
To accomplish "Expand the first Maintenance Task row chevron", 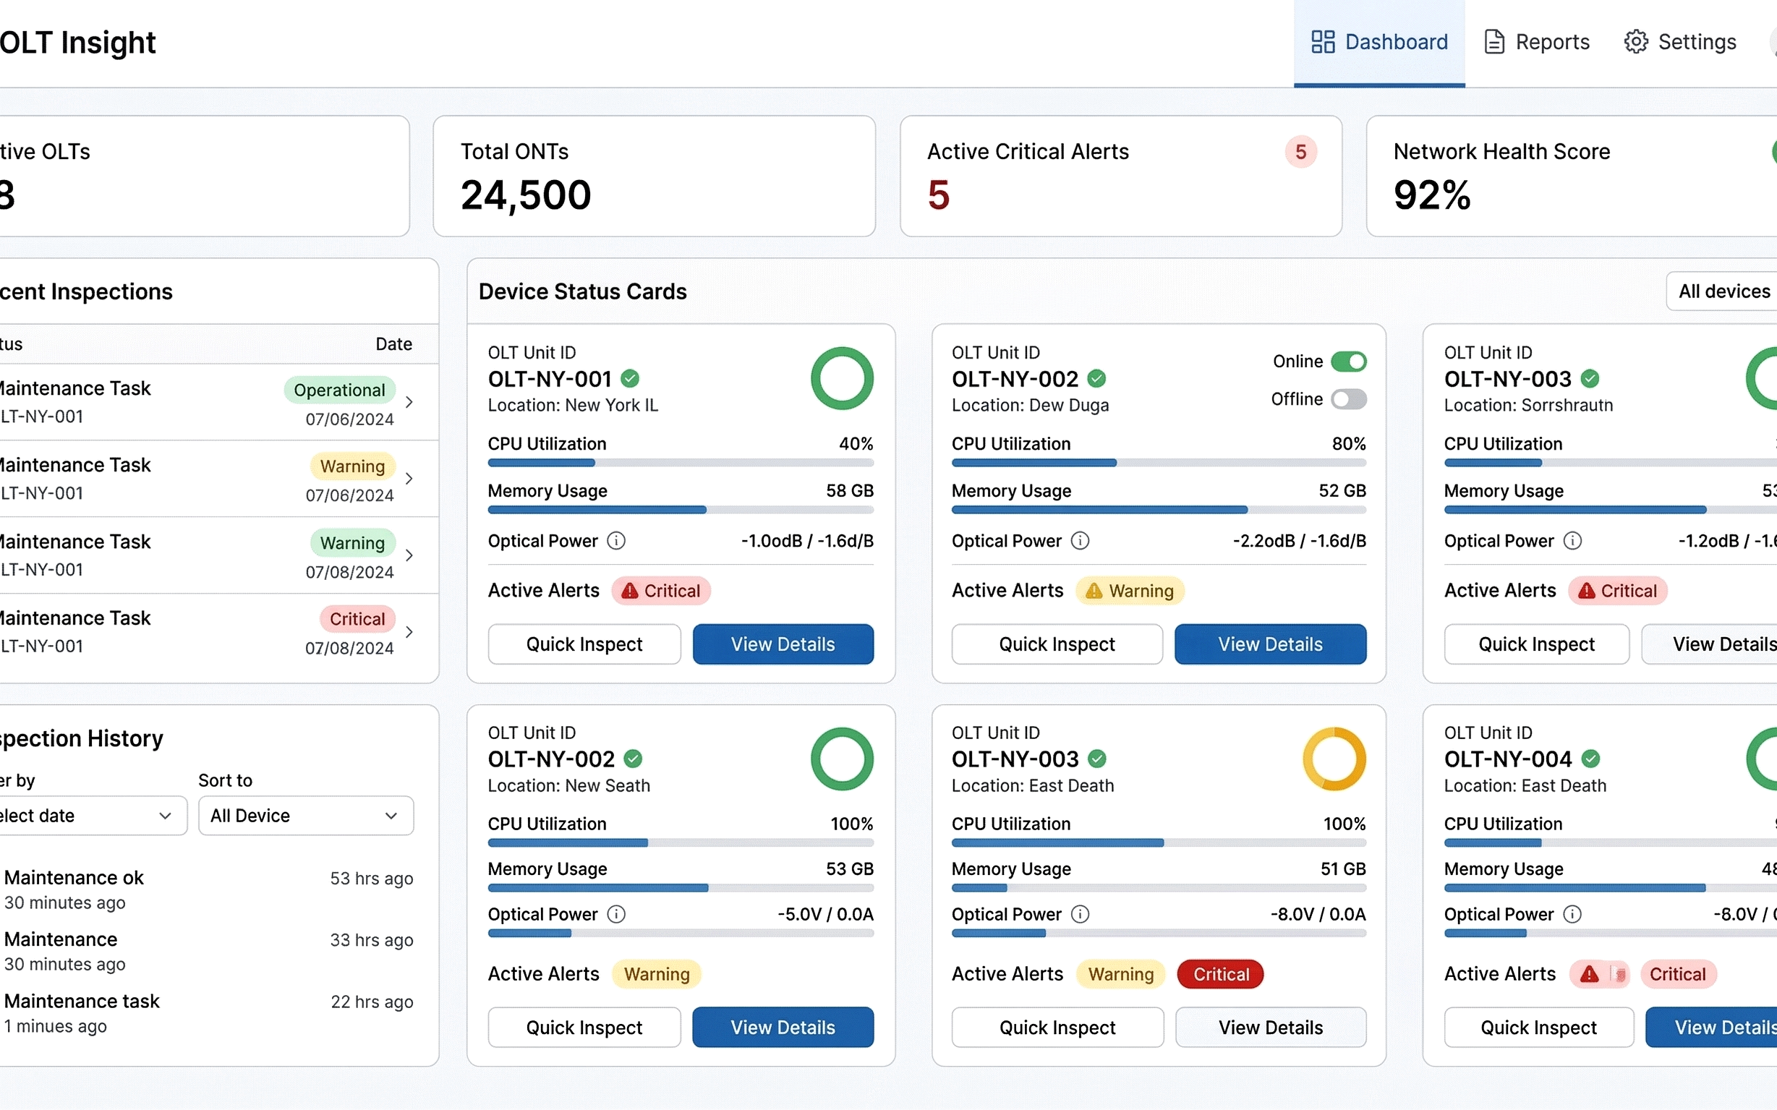I will click(410, 402).
